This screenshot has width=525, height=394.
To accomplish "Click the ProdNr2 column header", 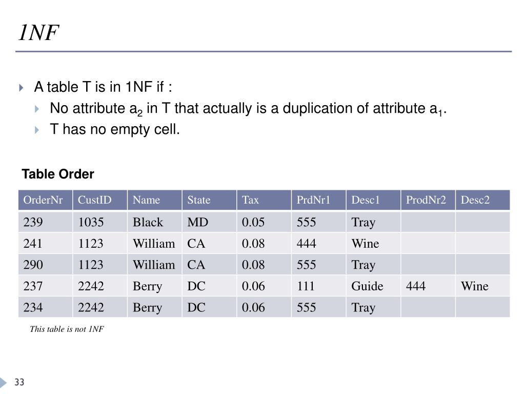I will (x=428, y=200).
